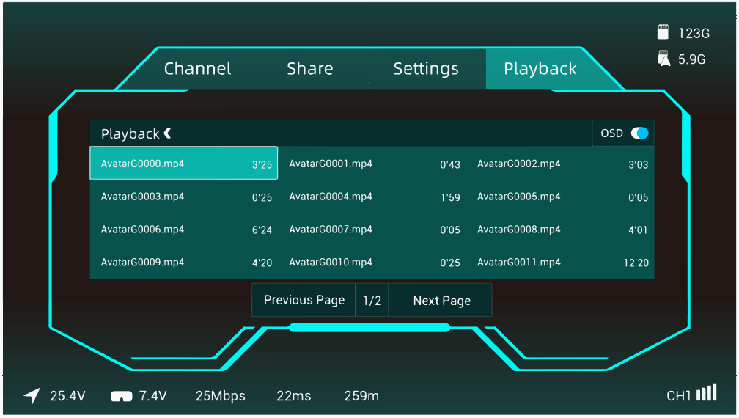Click the 1/2 page indicator

coord(372,301)
